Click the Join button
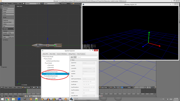 pyautogui.click(x=8, y=26)
